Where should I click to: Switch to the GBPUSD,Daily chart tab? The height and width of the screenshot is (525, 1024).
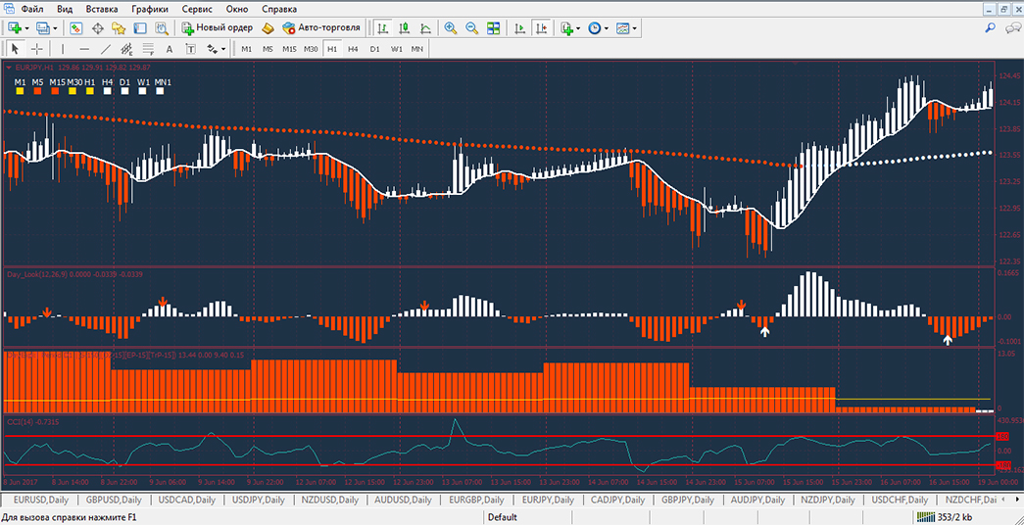coord(115,500)
